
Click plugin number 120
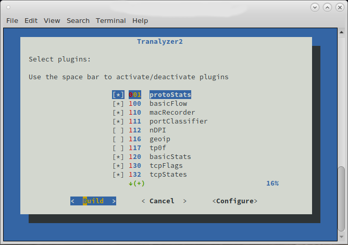(135, 157)
